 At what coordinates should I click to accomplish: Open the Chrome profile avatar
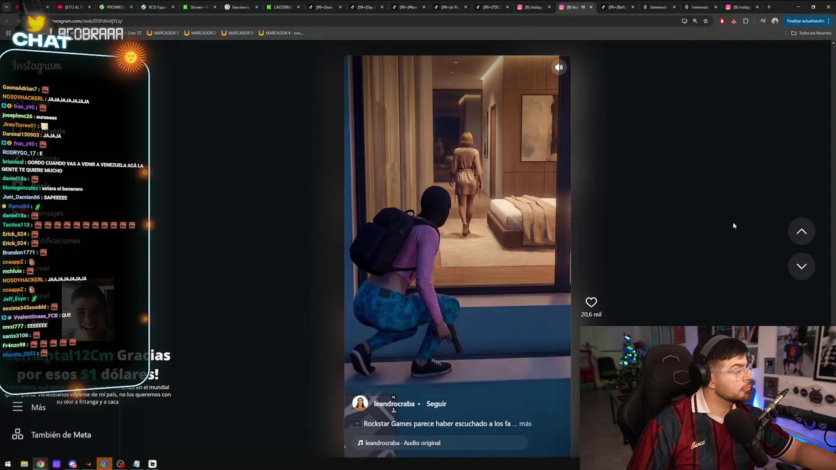pos(775,21)
